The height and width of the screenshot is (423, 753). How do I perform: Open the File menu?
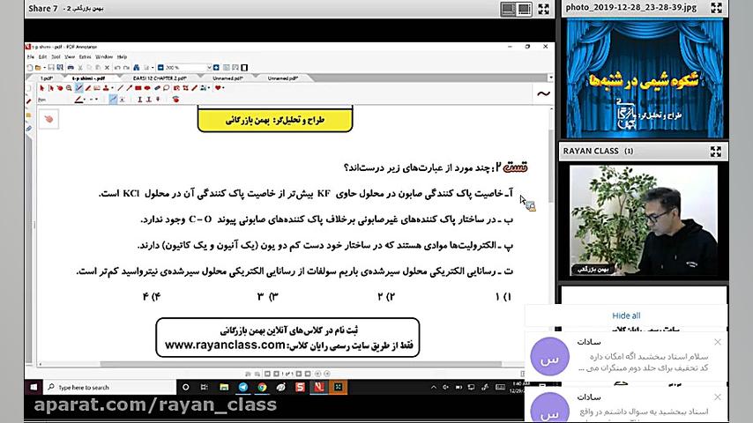[31, 56]
